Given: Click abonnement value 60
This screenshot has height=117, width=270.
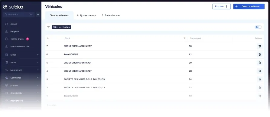Looking at the screenshot, I should click(190, 46).
